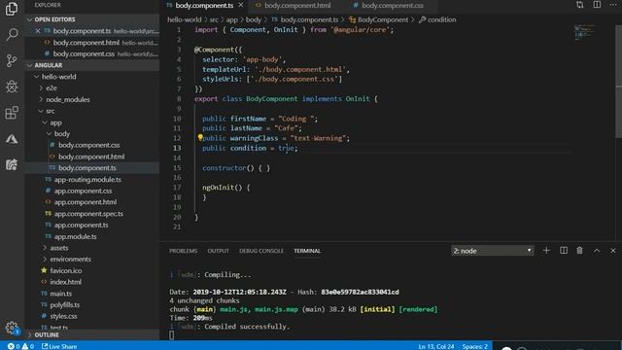Collapse the ANGULAR workspace section
The height and width of the screenshot is (350, 622).
30,65
